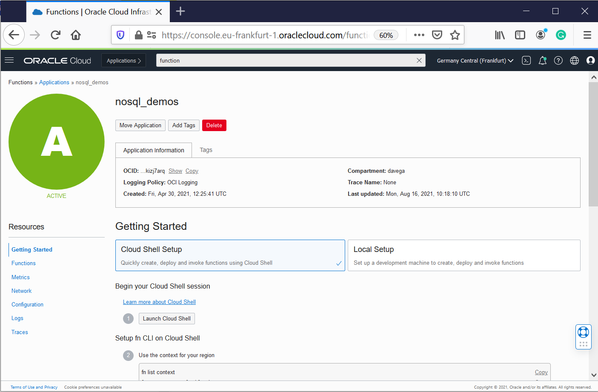Viewport: 598px width, 392px height.
Task: Open the Firefox account icon
Action: [x=541, y=35]
